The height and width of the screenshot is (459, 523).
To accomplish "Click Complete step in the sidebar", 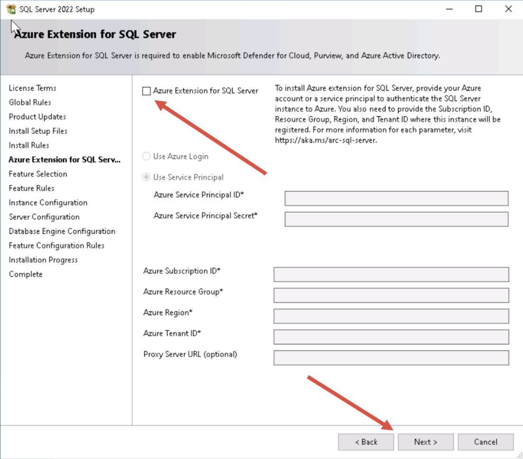I will pos(26,274).
